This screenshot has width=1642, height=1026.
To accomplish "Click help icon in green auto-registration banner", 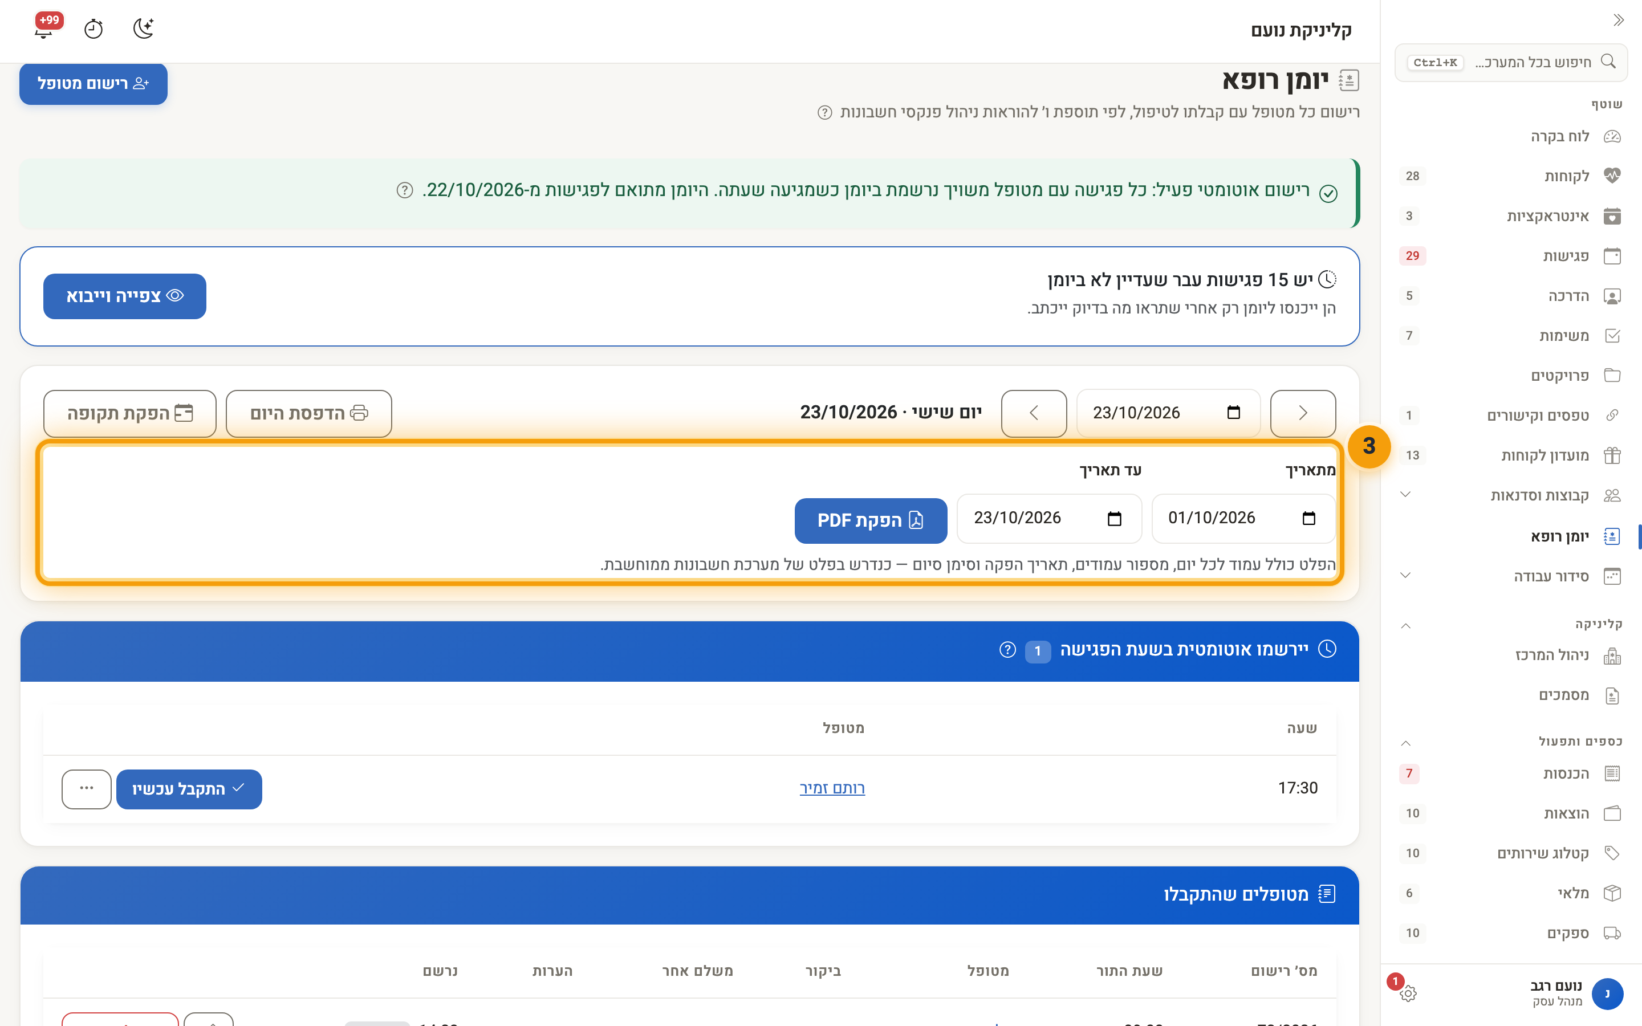I will coord(404,190).
